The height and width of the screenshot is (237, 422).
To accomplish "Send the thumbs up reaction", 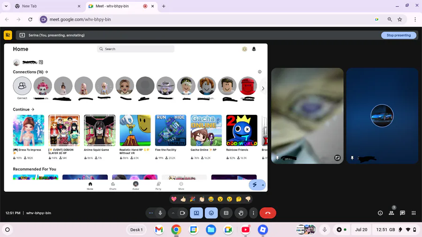I will click(x=183, y=199).
